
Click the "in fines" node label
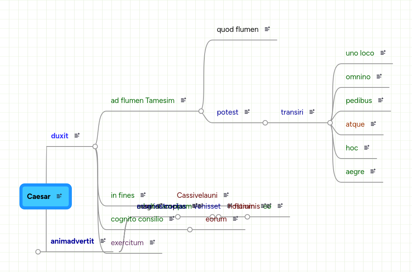(x=122, y=195)
